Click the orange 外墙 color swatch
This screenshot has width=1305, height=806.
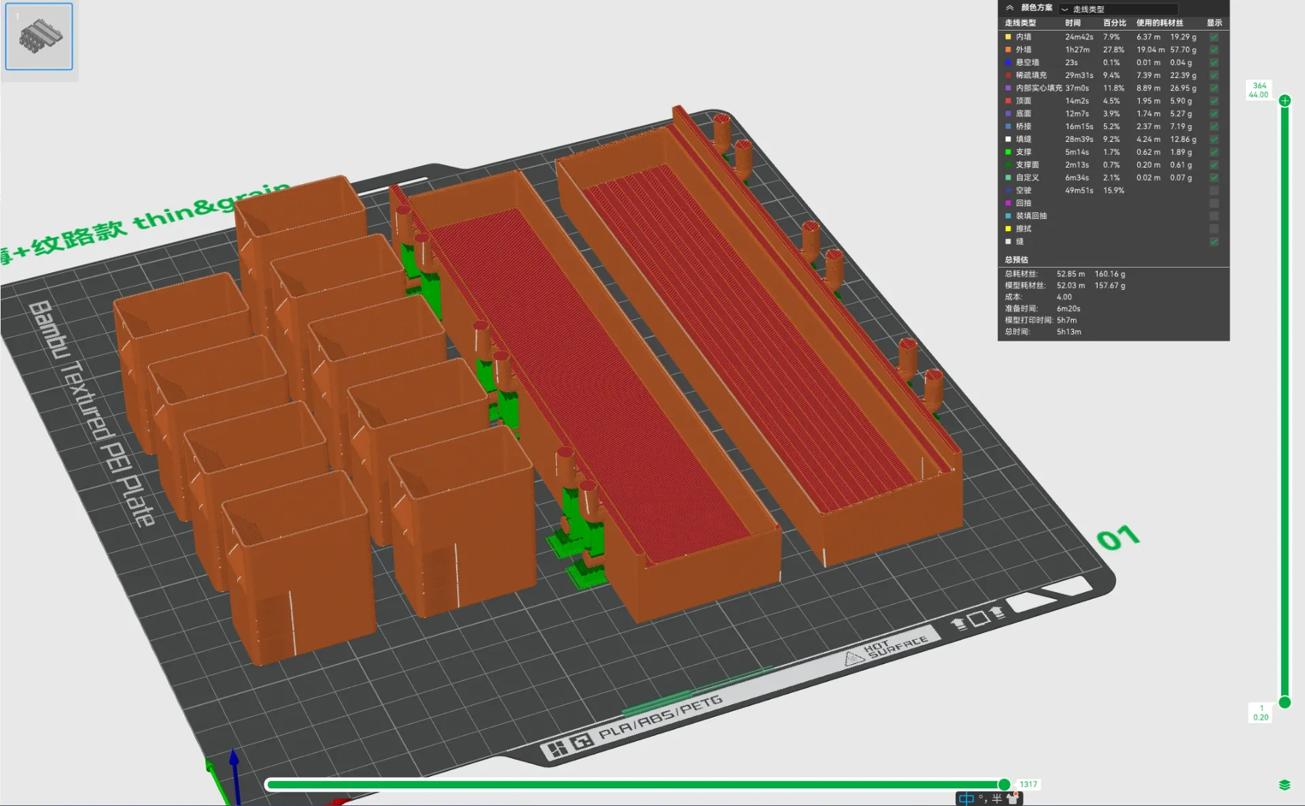(x=1009, y=50)
